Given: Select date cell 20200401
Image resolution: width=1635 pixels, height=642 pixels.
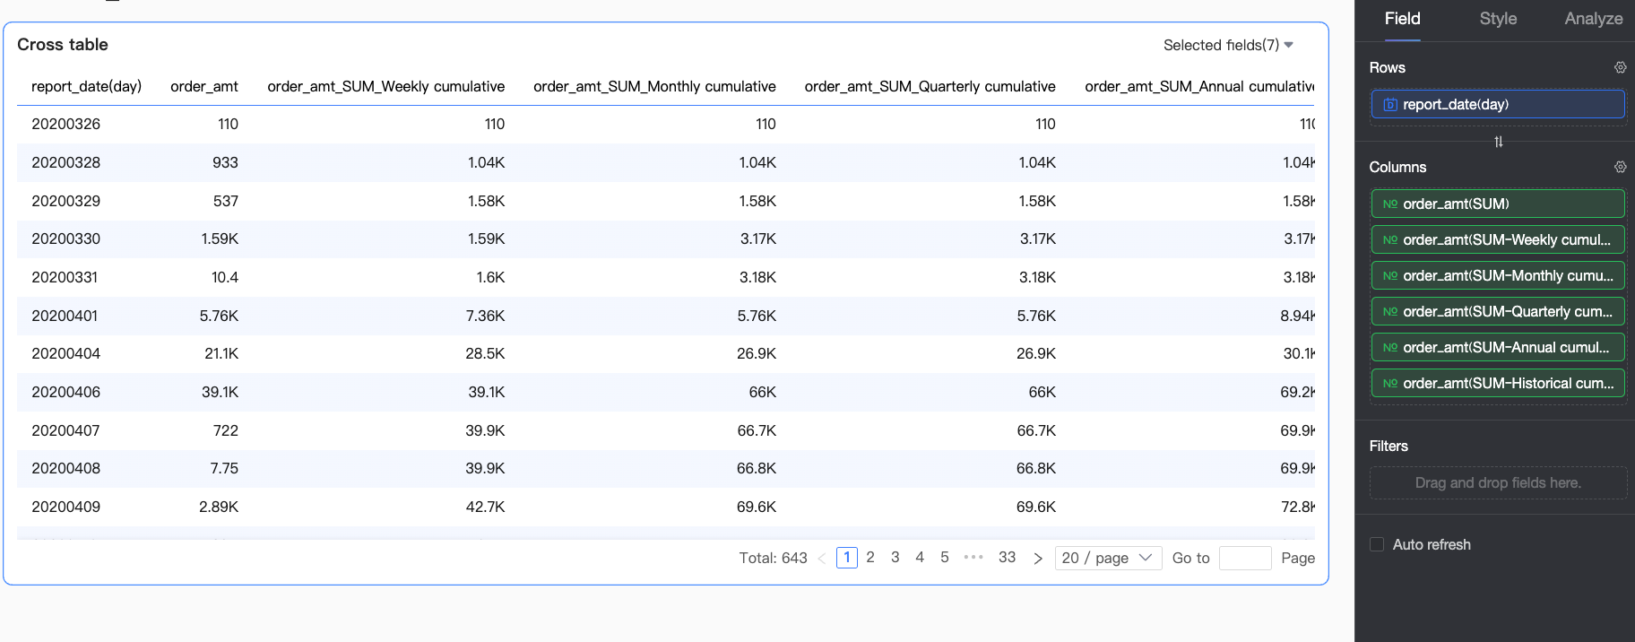Looking at the screenshot, I should pos(65,316).
